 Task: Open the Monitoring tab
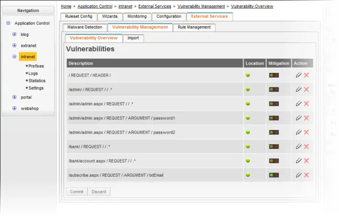[137, 16]
